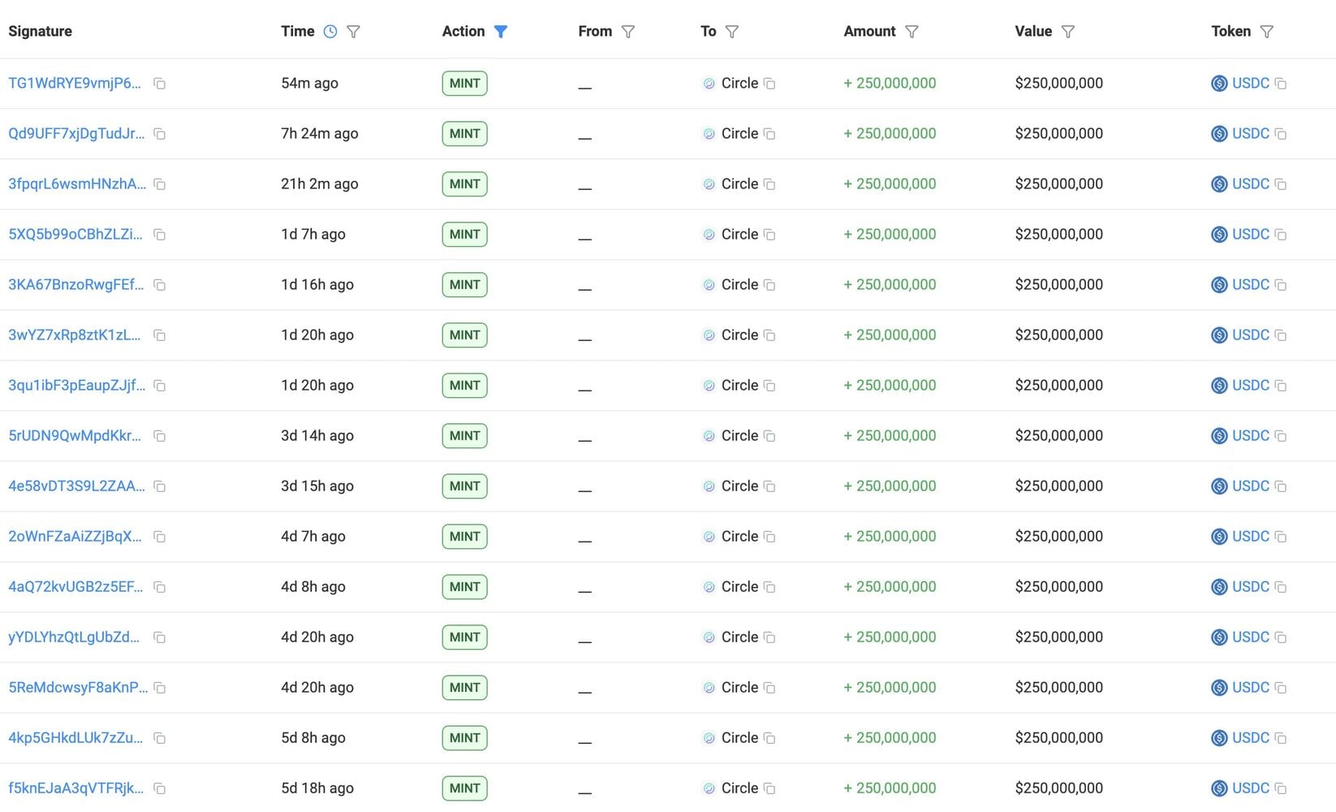Copy signature f5knEJaA3qVTFRjk...

(160, 788)
